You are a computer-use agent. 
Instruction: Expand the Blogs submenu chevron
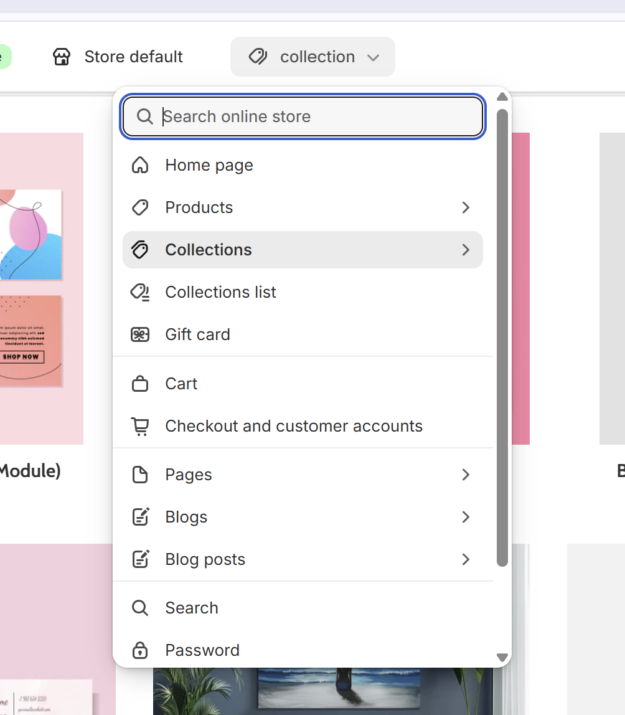coord(466,517)
